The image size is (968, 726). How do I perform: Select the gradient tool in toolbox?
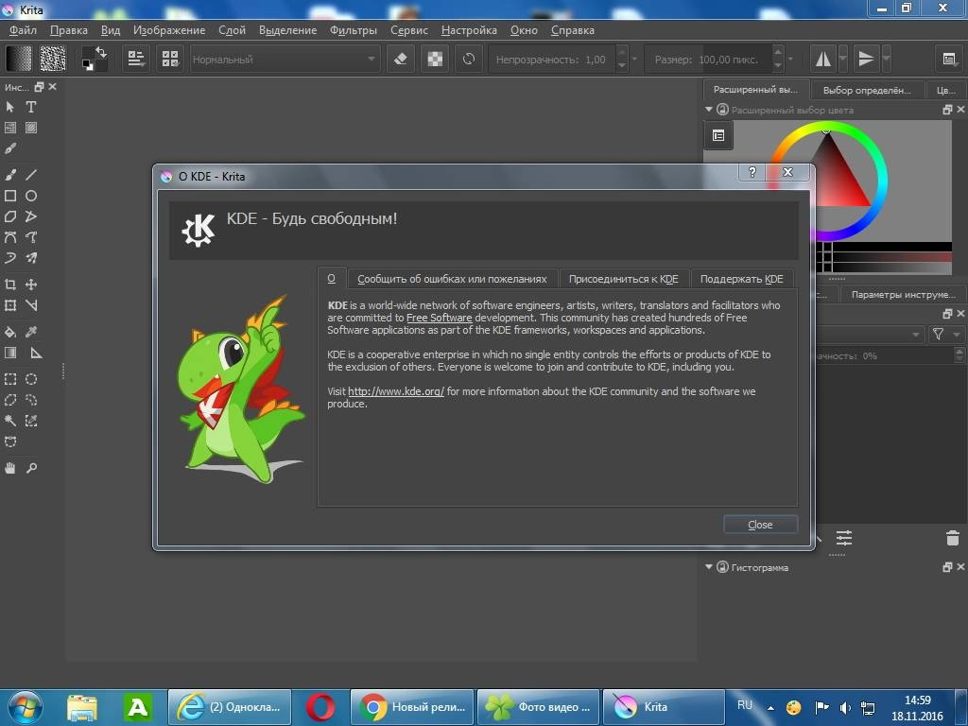pos(9,353)
